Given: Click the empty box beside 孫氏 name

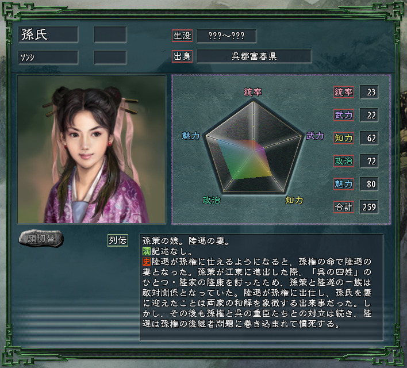Looking at the screenshot, I should point(110,34).
